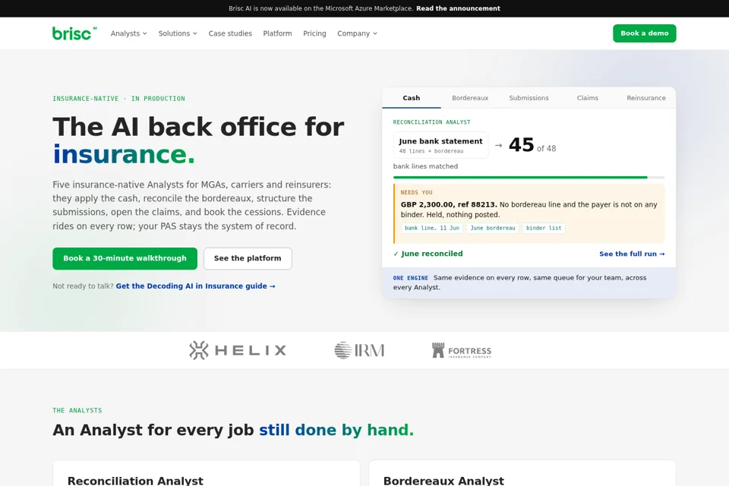Click the June reconciled status text

pyautogui.click(x=428, y=254)
